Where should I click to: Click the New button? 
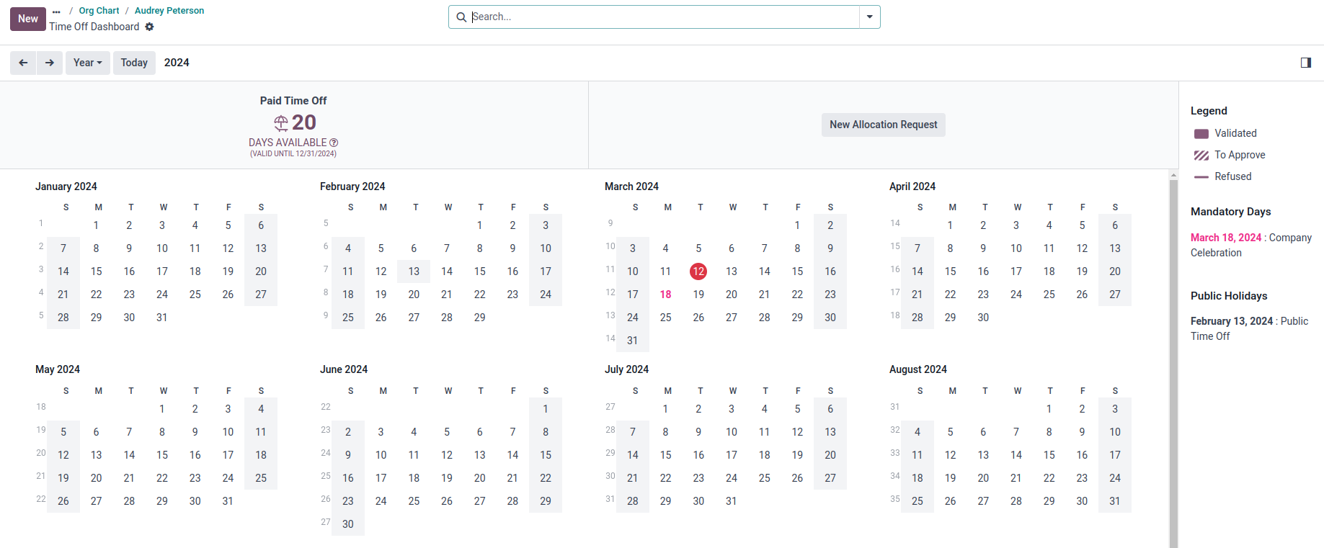click(28, 19)
